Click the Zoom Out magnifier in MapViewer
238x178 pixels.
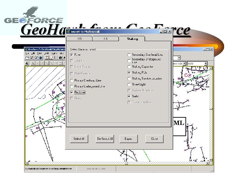36,58
